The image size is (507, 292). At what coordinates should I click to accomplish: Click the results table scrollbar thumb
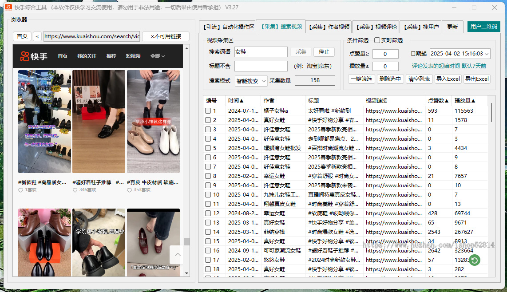[491, 112]
